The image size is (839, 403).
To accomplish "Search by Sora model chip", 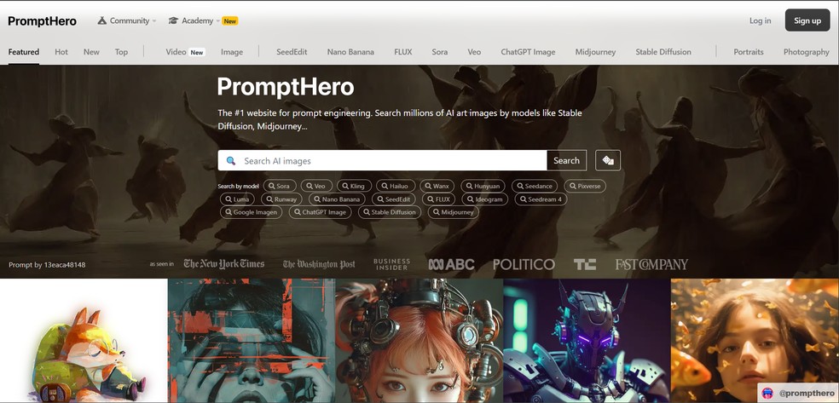I will tap(279, 186).
